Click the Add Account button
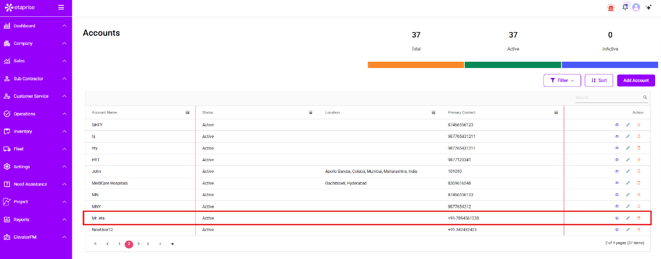 (x=636, y=80)
